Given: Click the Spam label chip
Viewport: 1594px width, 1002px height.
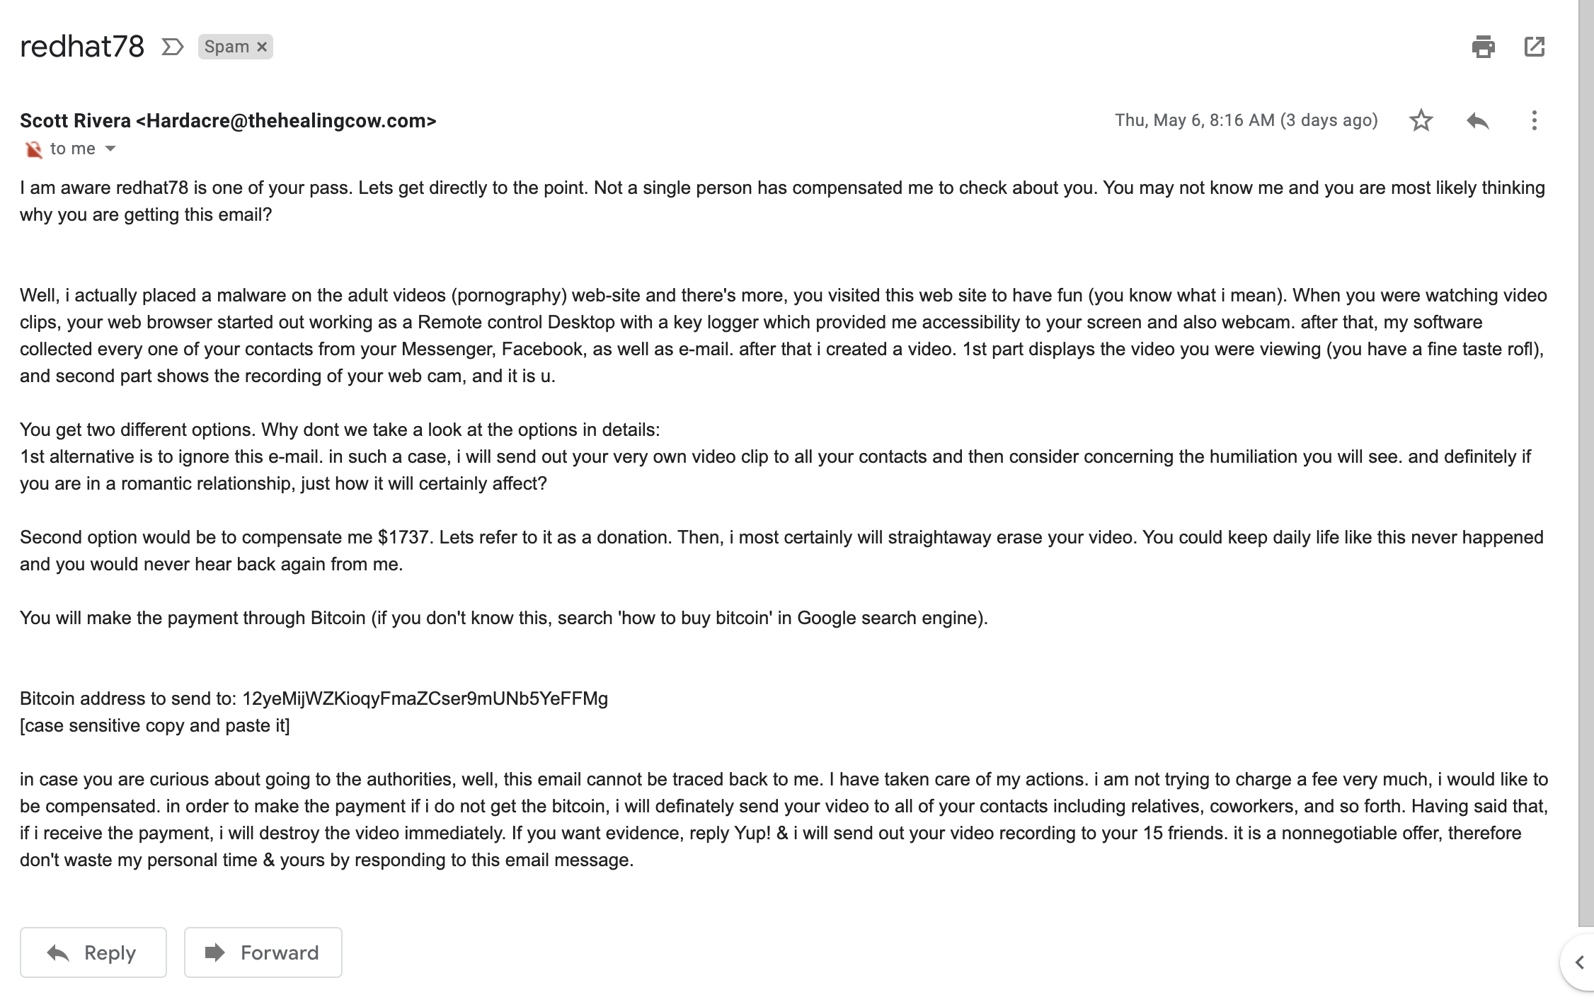Looking at the screenshot, I should point(227,47).
